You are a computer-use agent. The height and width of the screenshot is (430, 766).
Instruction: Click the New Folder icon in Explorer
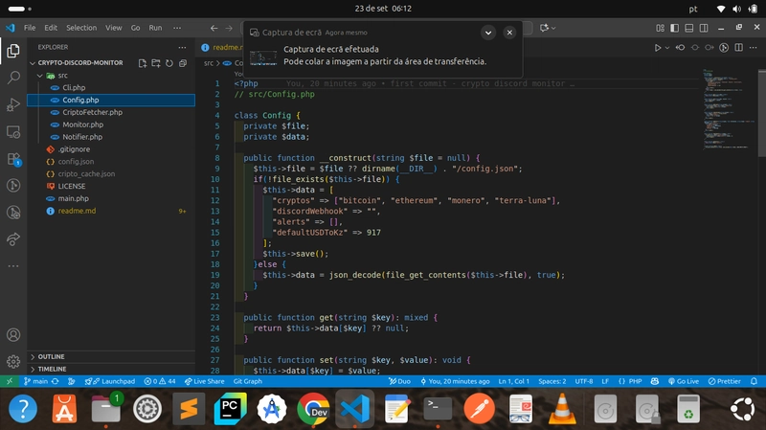[156, 63]
